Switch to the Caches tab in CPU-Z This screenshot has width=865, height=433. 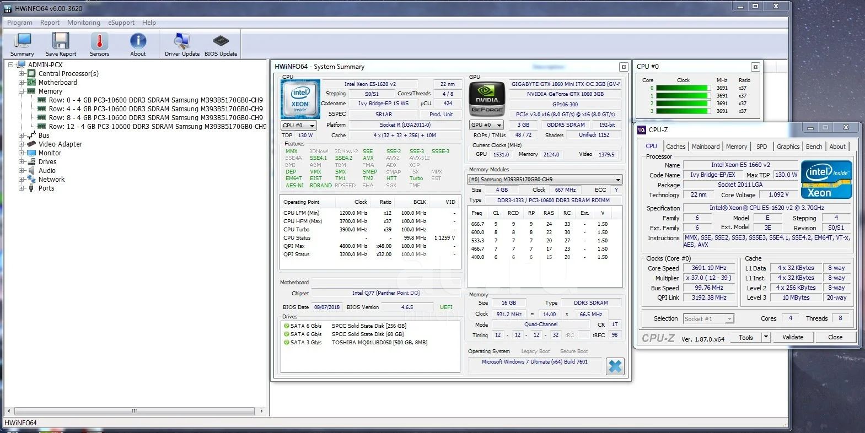[675, 147]
